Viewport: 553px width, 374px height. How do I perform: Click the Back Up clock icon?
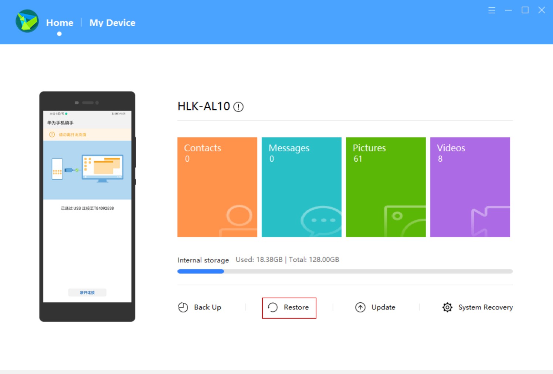(x=183, y=307)
